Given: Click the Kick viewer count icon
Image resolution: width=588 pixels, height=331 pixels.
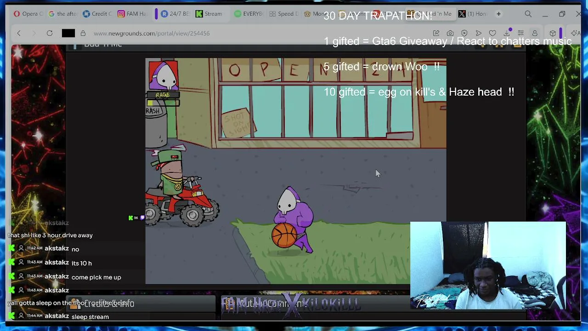Looking at the screenshot, I should pos(131,218).
